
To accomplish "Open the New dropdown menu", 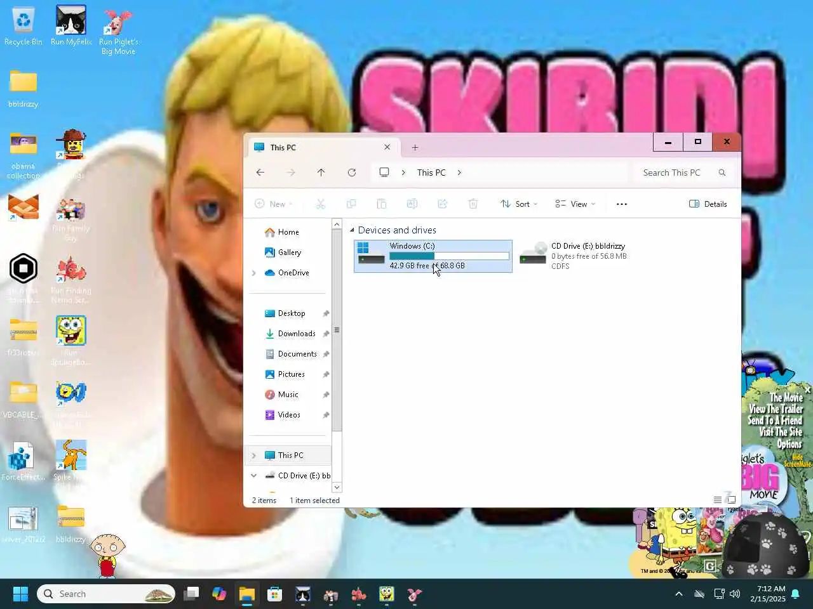I will [x=274, y=204].
